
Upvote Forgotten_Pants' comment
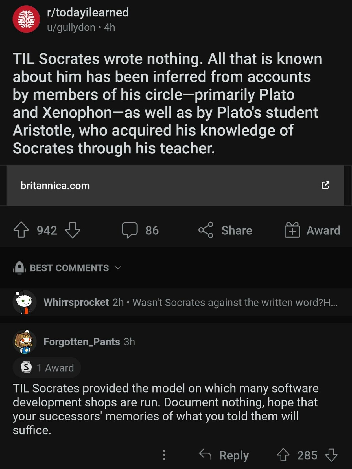click(283, 455)
